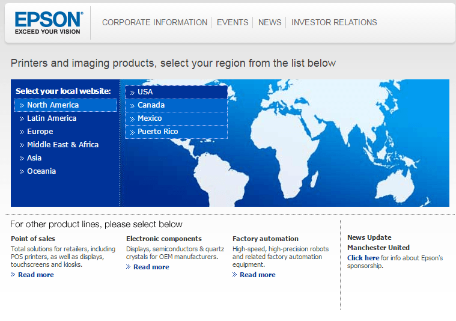Viewport: 456px width, 321px height.
Task: Select the Europe region
Action: (40, 132)
